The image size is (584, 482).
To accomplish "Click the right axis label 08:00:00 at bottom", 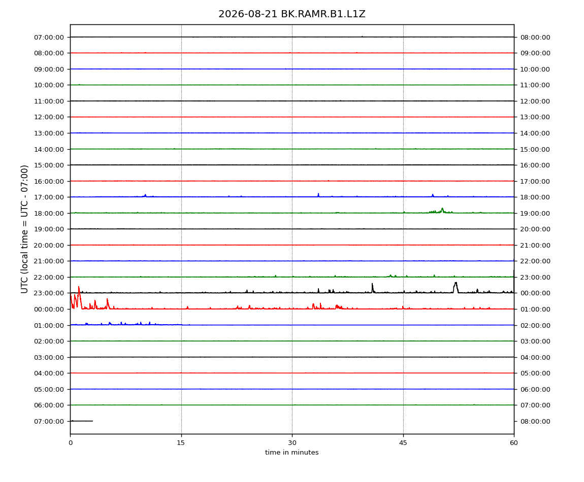I will [535, 421].
